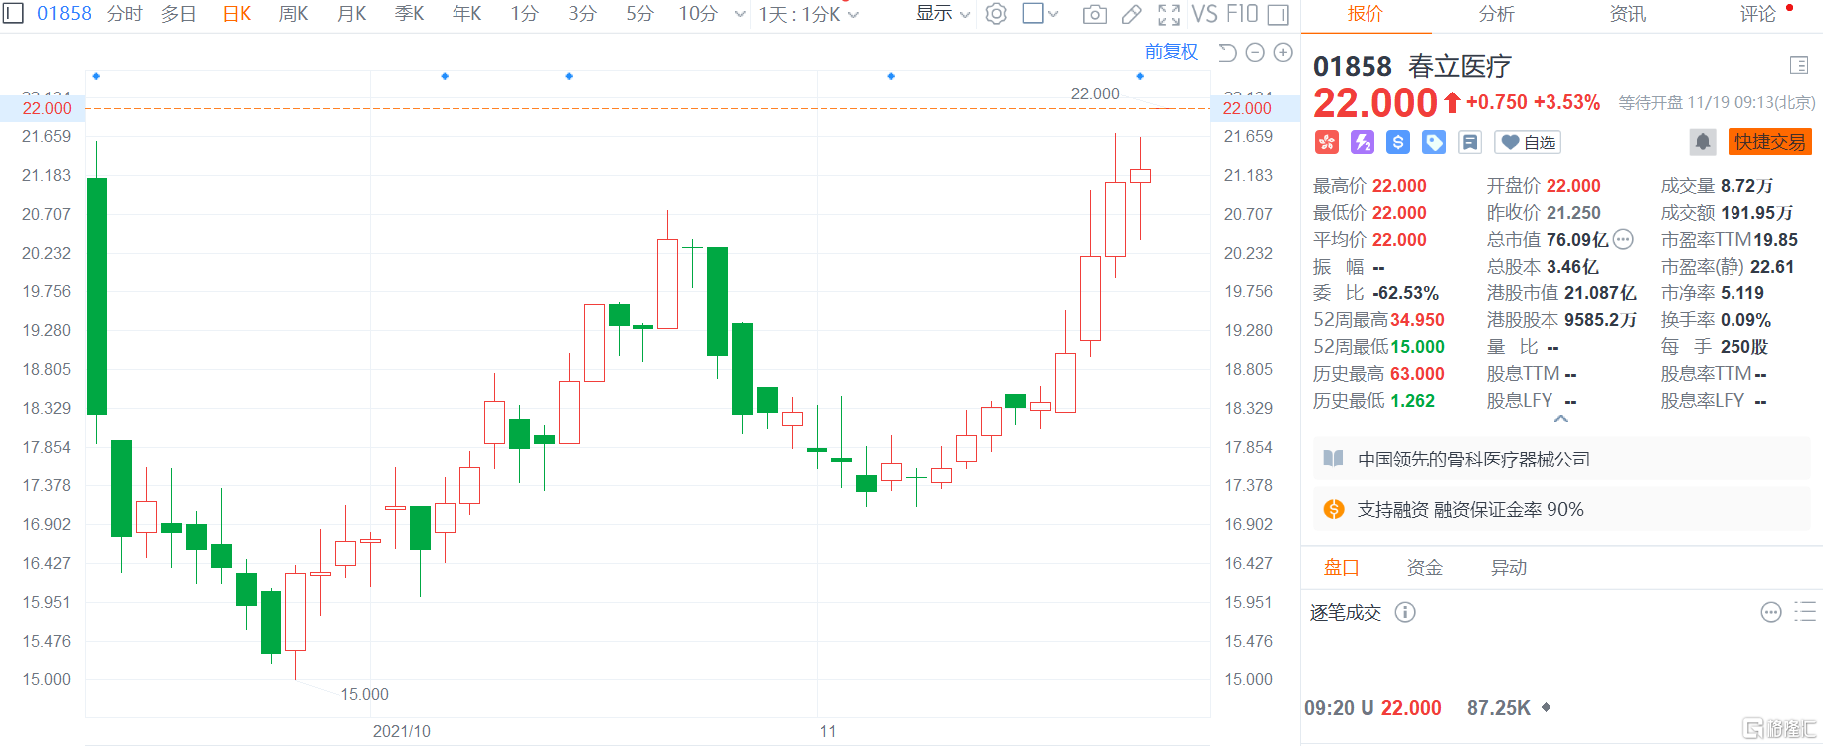Toggle 自选 watchlist heart button
Image resolution: width=1824 pixels, height=746 pixels.
tap(1528, 142)
